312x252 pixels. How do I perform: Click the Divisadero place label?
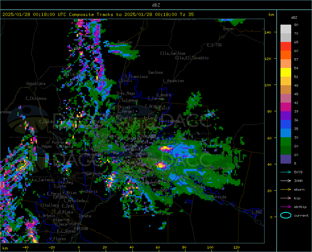click(x=169, y=121)
